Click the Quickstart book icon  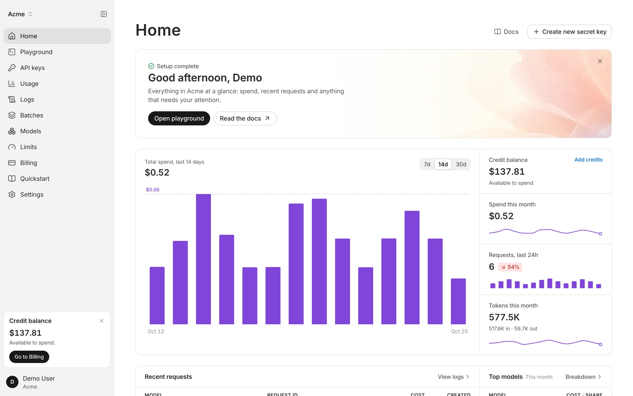point(12,178)
